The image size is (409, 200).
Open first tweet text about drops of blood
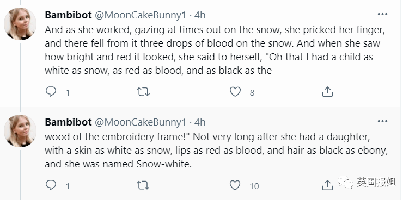point(215,50)
